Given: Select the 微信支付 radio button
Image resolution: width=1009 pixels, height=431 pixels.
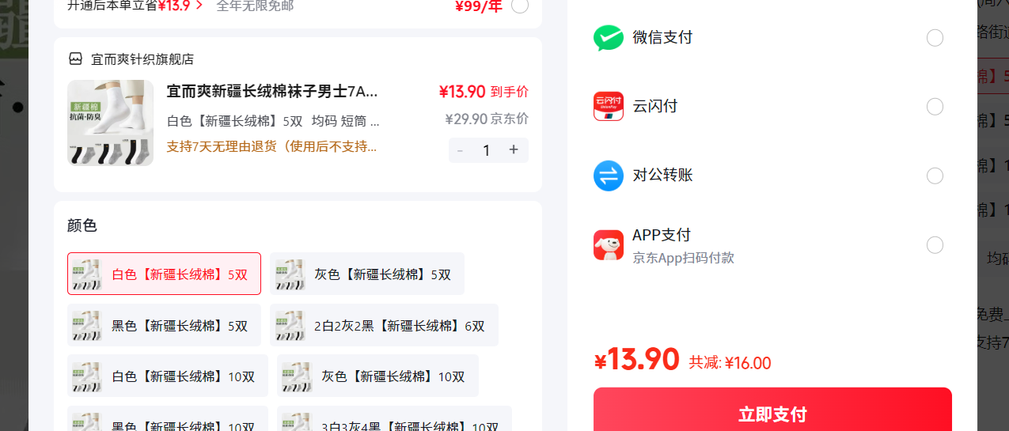Looking at the screenshot, I should [935, 38].
